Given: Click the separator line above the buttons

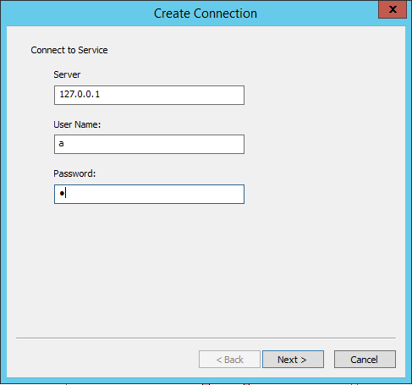Looking at the screenshot, I should [x=206, y=338].
